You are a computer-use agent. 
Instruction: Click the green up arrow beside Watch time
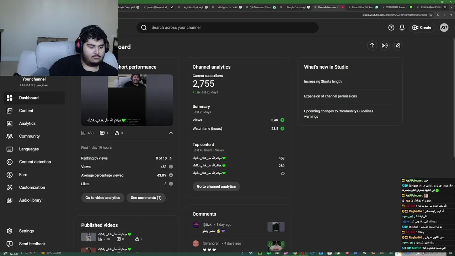[282, 129]
